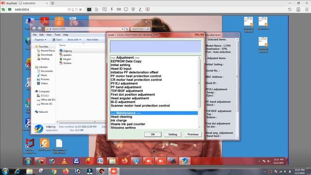
Task: Switch to Adjprog app in remote taskbar
Action: click(185, 161)
